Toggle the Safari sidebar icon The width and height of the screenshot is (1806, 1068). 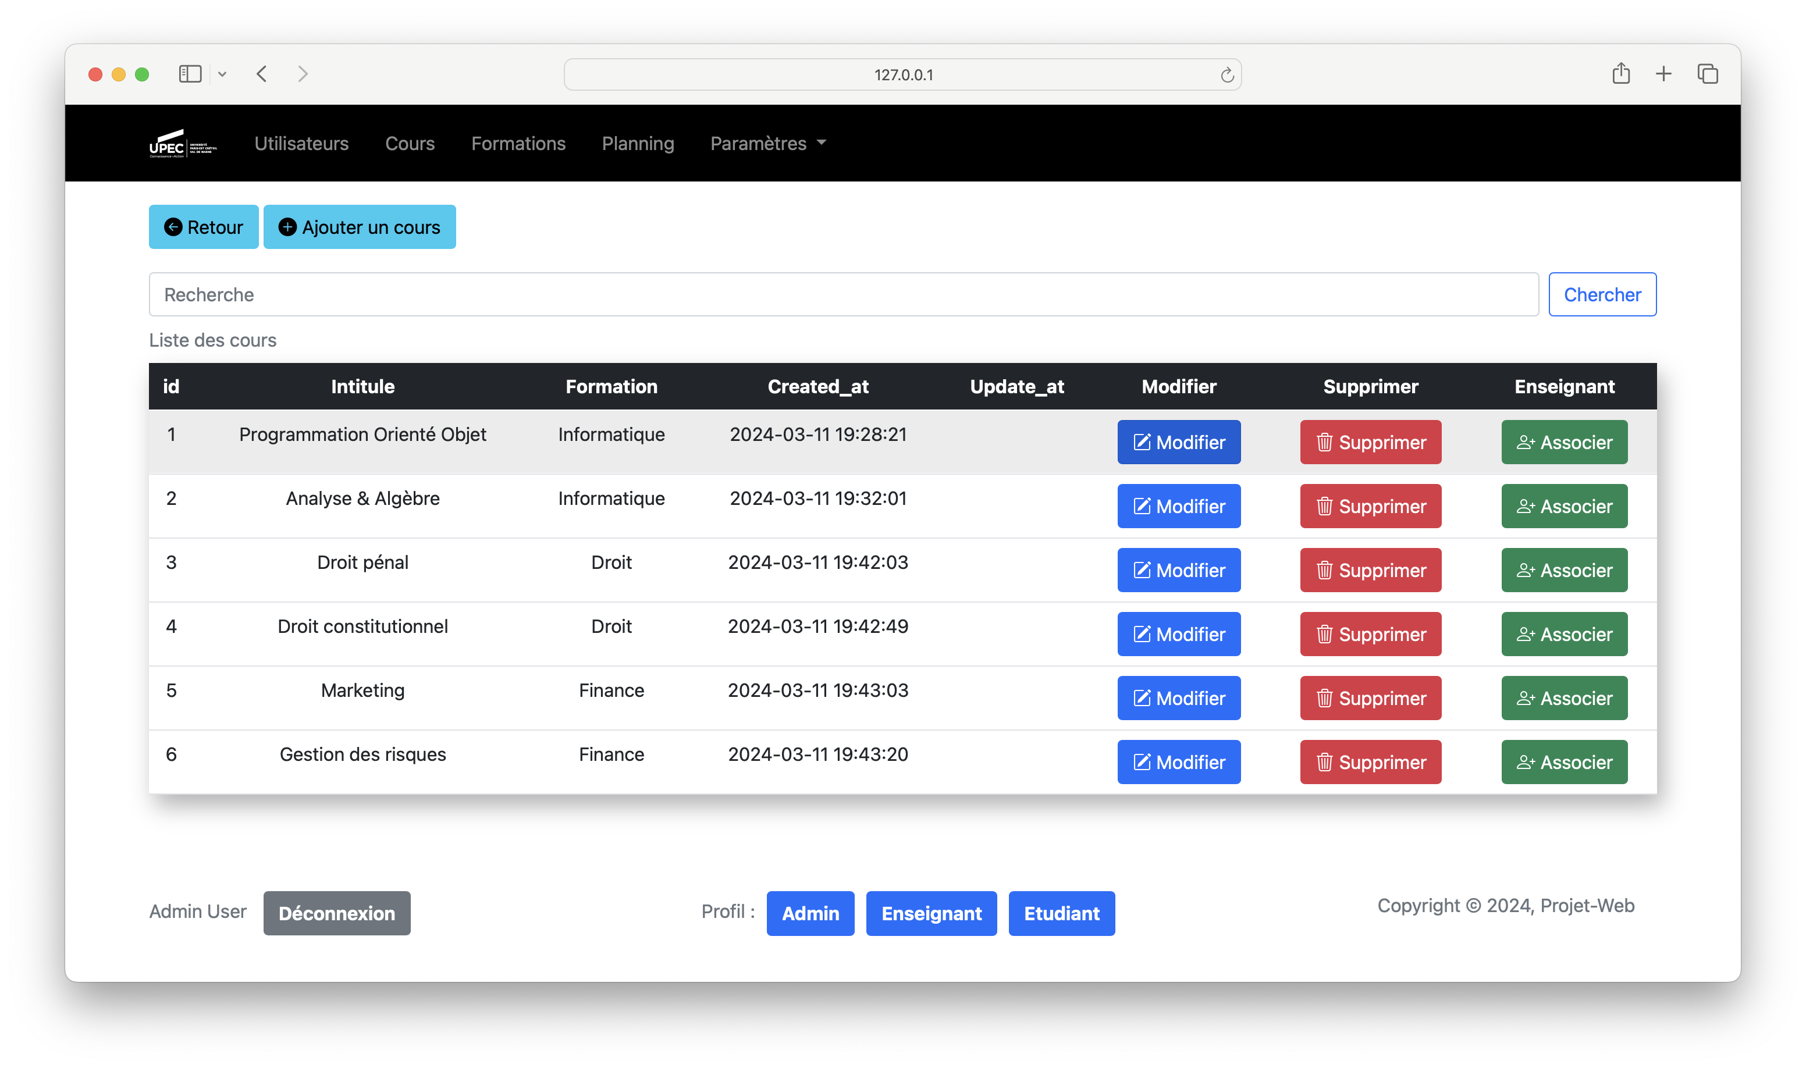tap(190, 74)
